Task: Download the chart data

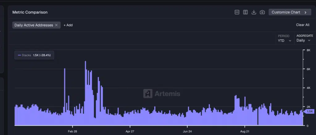Action: click(x=254, y=12)
